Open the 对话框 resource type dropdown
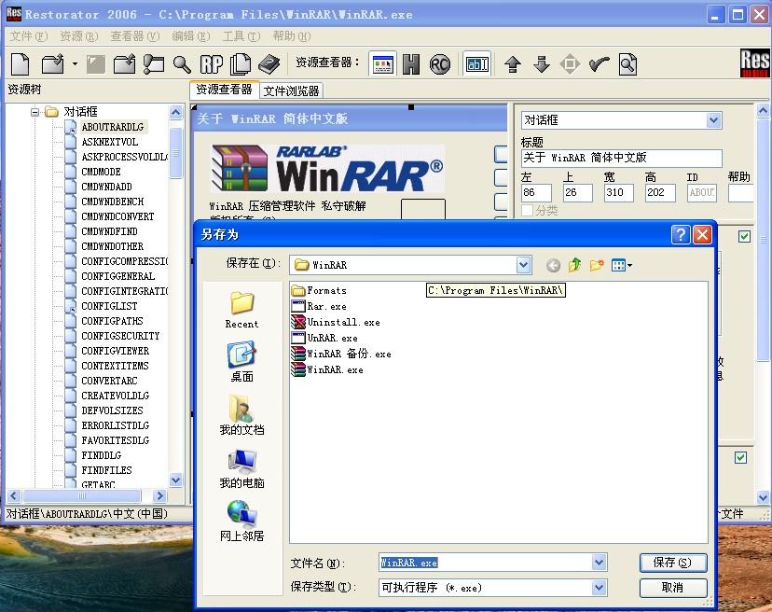The image size is (772, 612). pyautogui.click(x=713, y=120)
